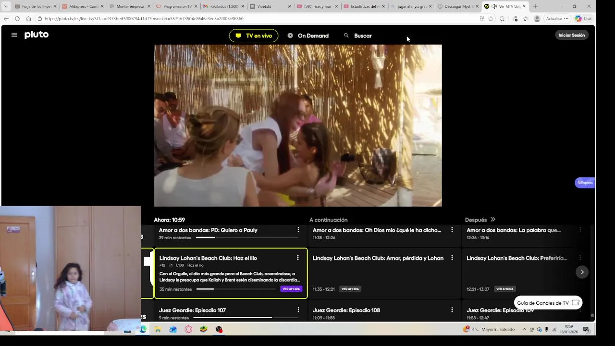Click the Después double-chevron

[492, 220]
